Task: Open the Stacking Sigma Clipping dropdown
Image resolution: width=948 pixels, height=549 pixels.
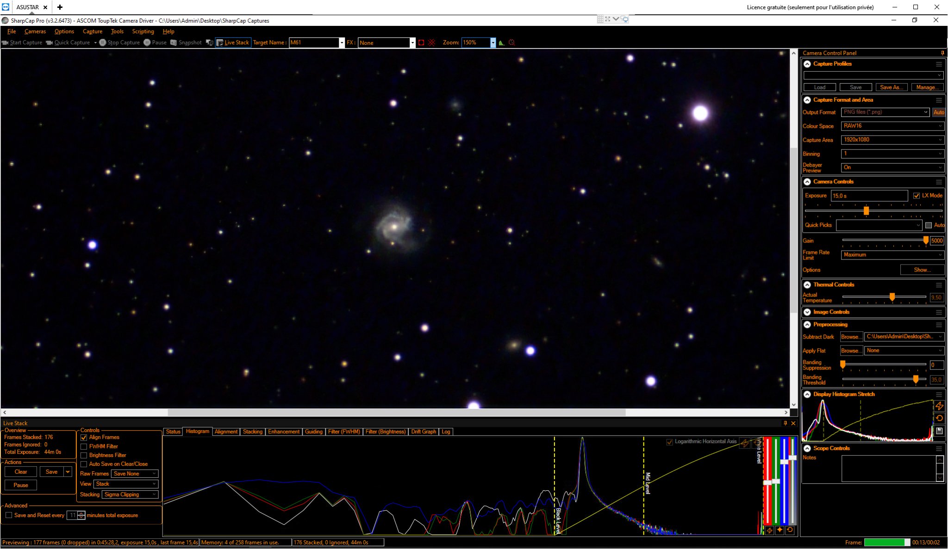Action: tap(130, 495)
